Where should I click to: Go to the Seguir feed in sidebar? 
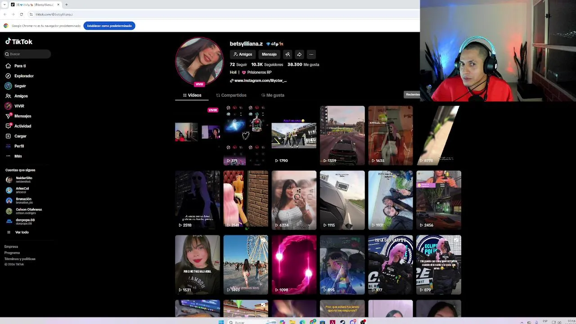[16, 86]
